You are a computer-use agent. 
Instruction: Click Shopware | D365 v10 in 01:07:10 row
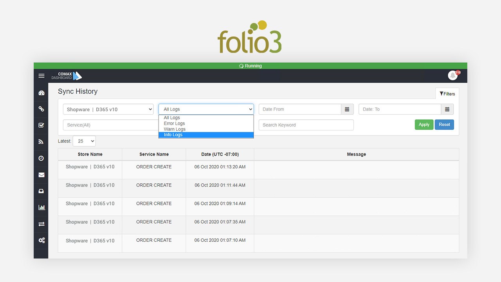coord(90,240)
